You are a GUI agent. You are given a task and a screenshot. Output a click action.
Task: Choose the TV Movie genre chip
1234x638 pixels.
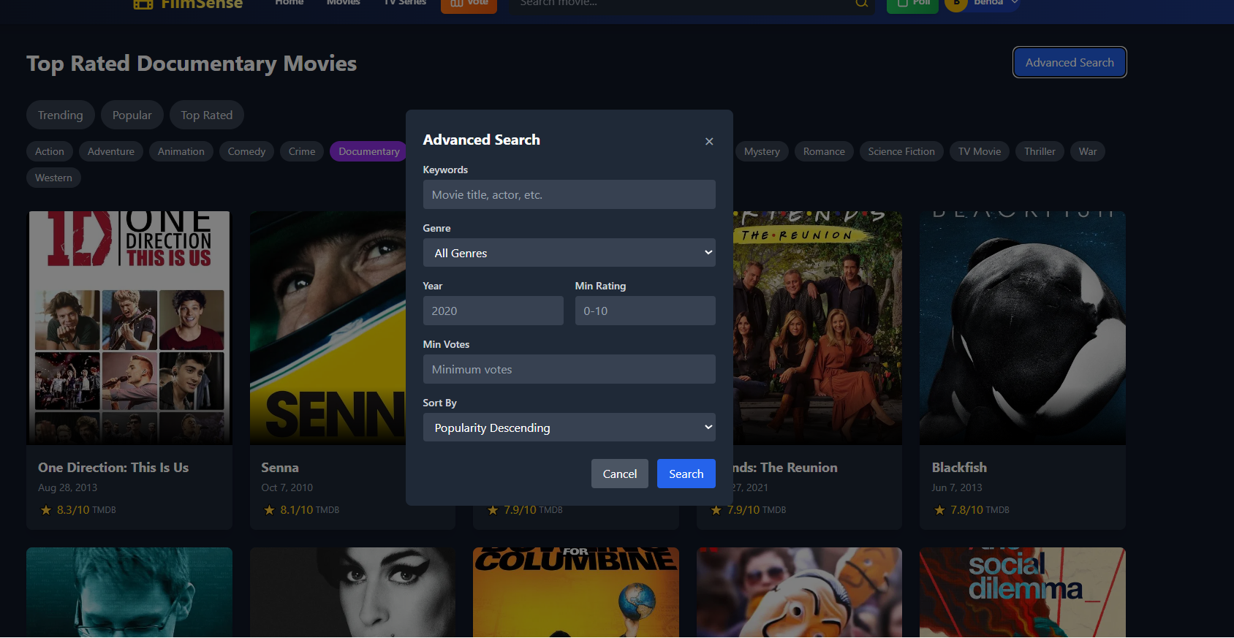click(x=980, y=151)
